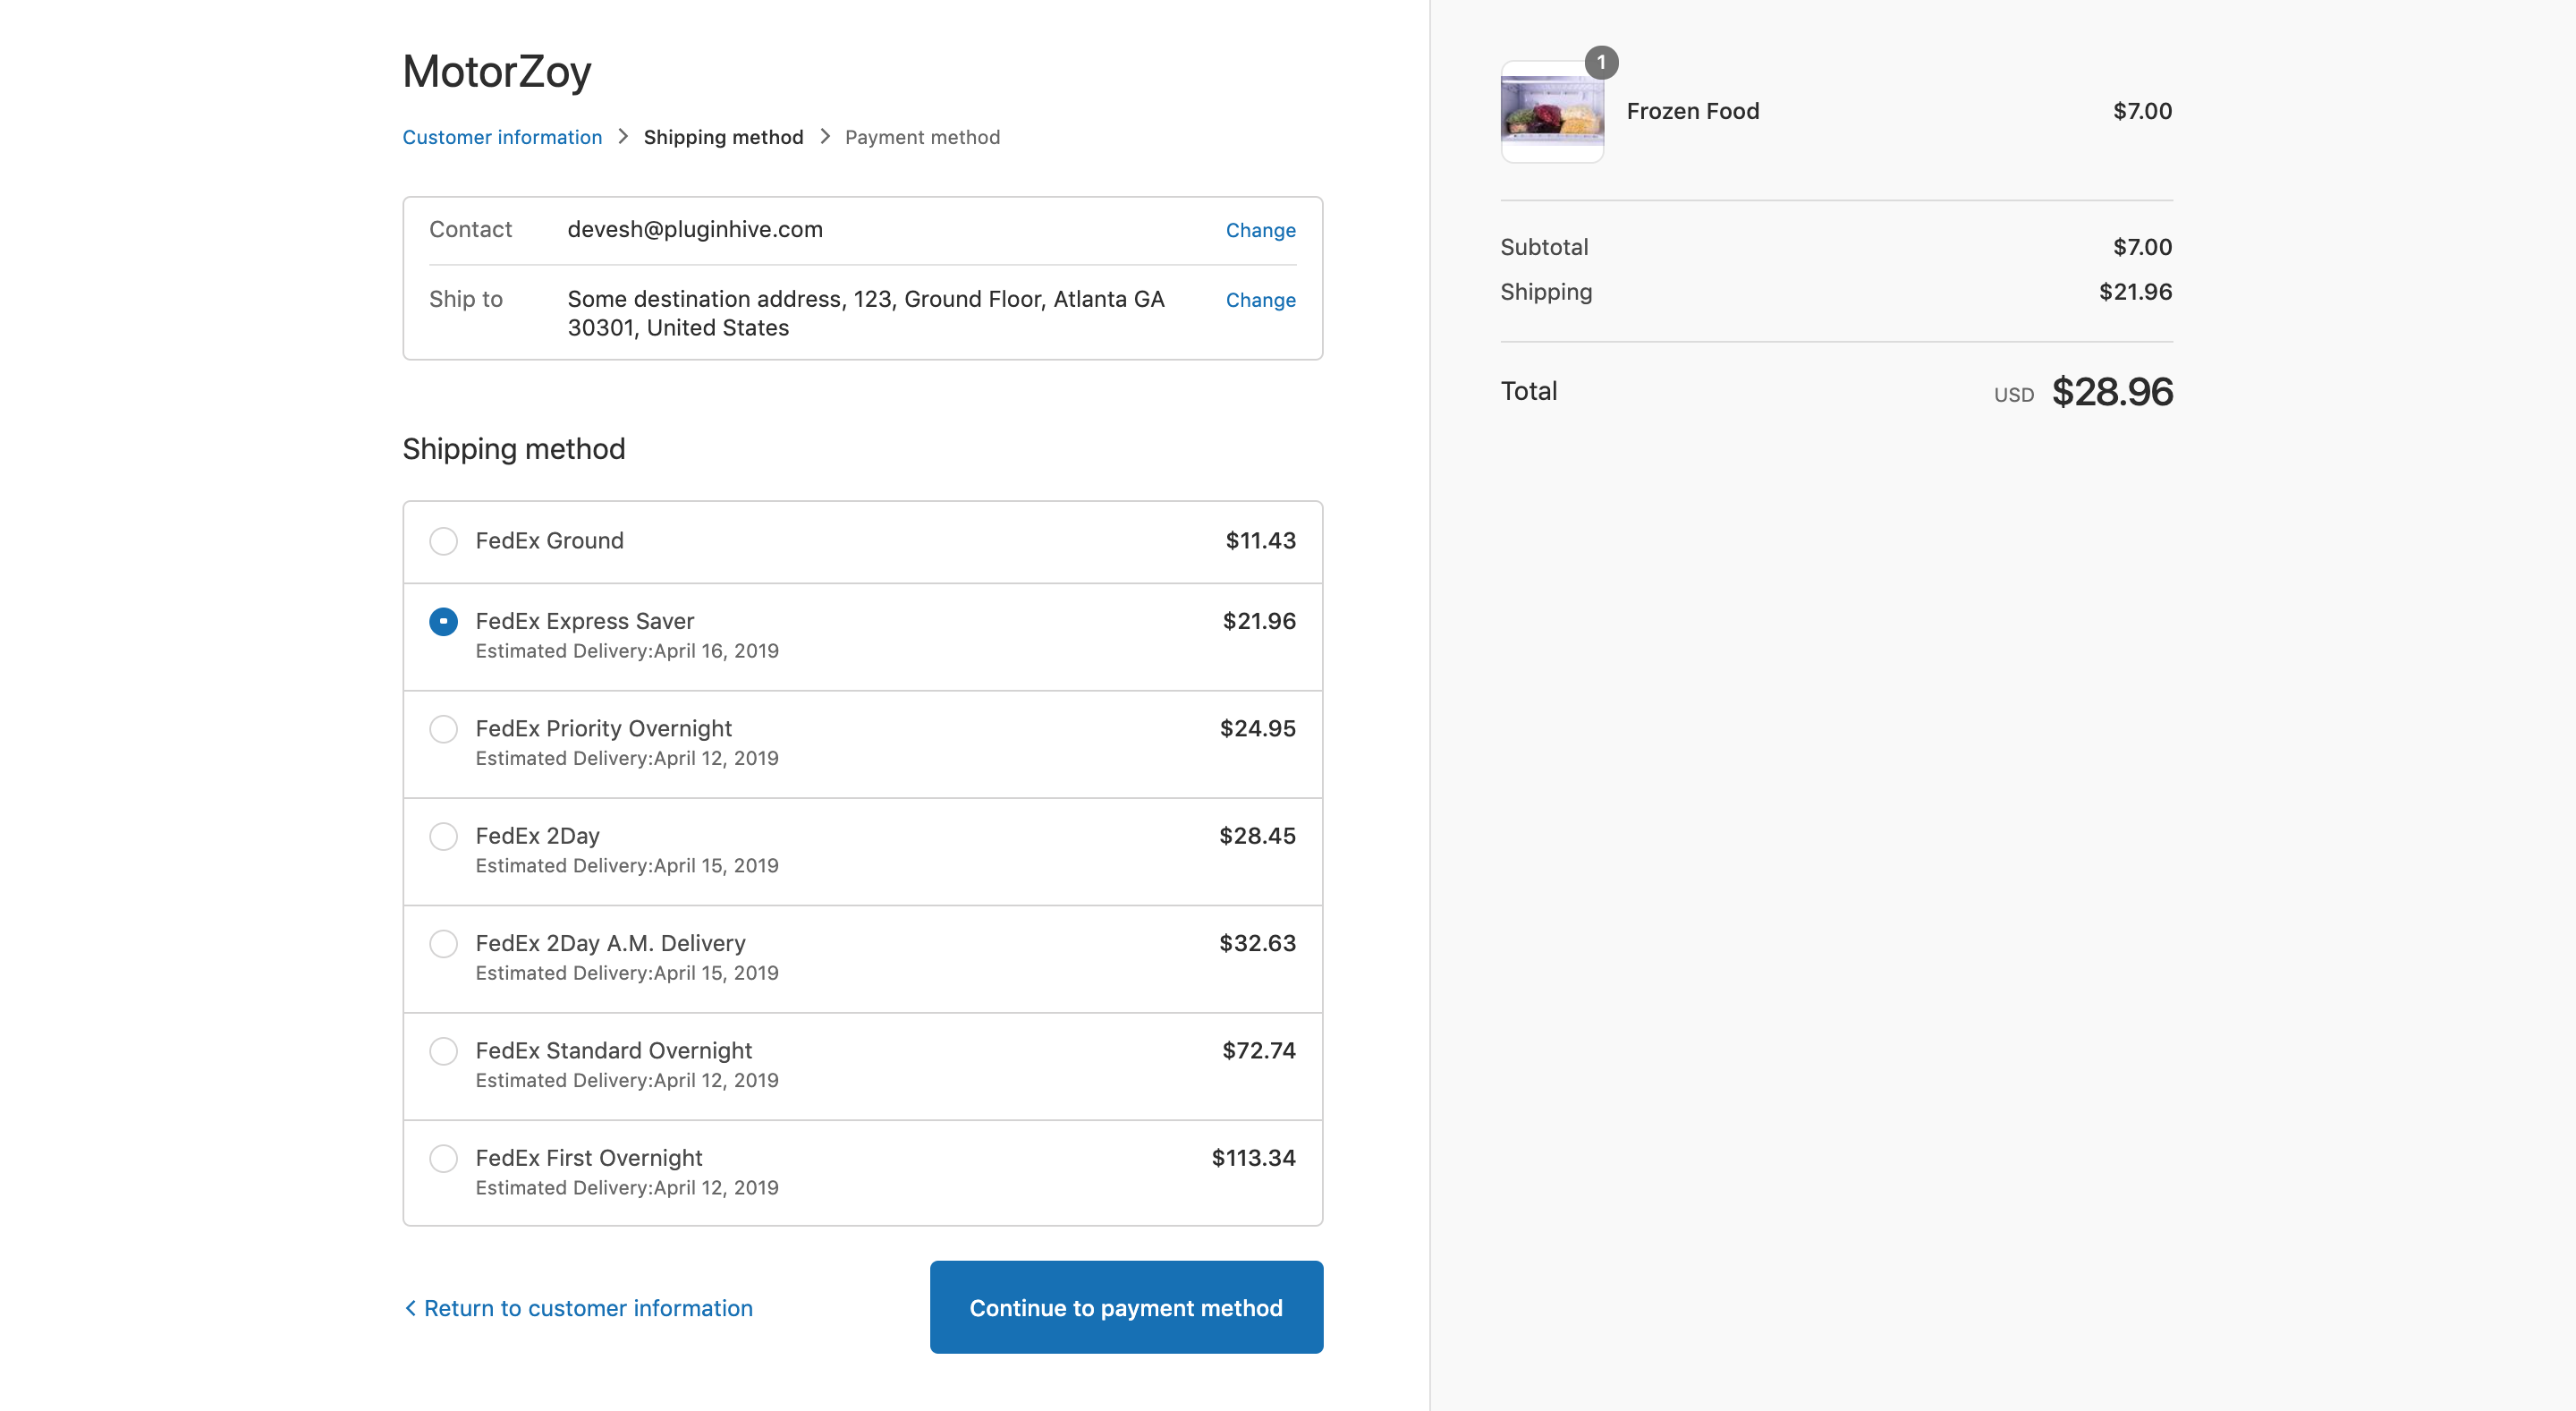Image resolution: width=2576 pixels, height=1411 pixels.
Task: Click the Atlanta GA destination address text
Action: [866, 313]
